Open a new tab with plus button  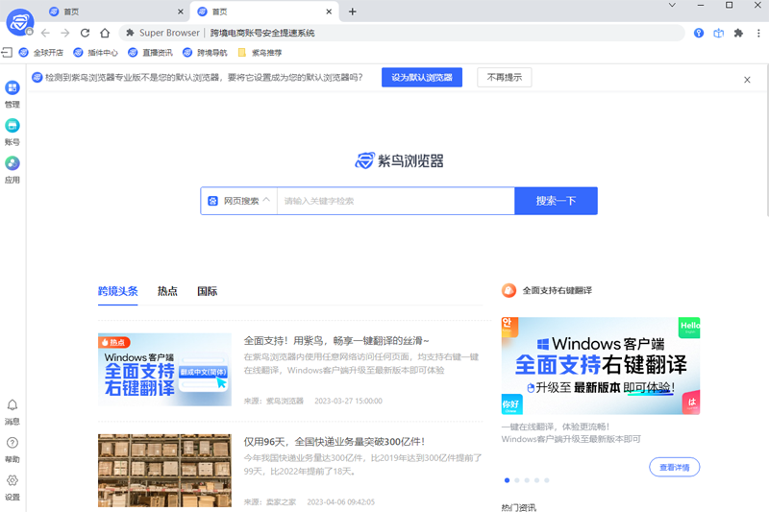[x=353, y=12]
